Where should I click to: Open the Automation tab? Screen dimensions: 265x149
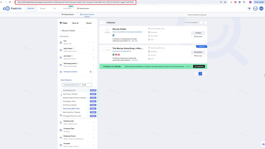pyautogui.click(x=67, y=8)
